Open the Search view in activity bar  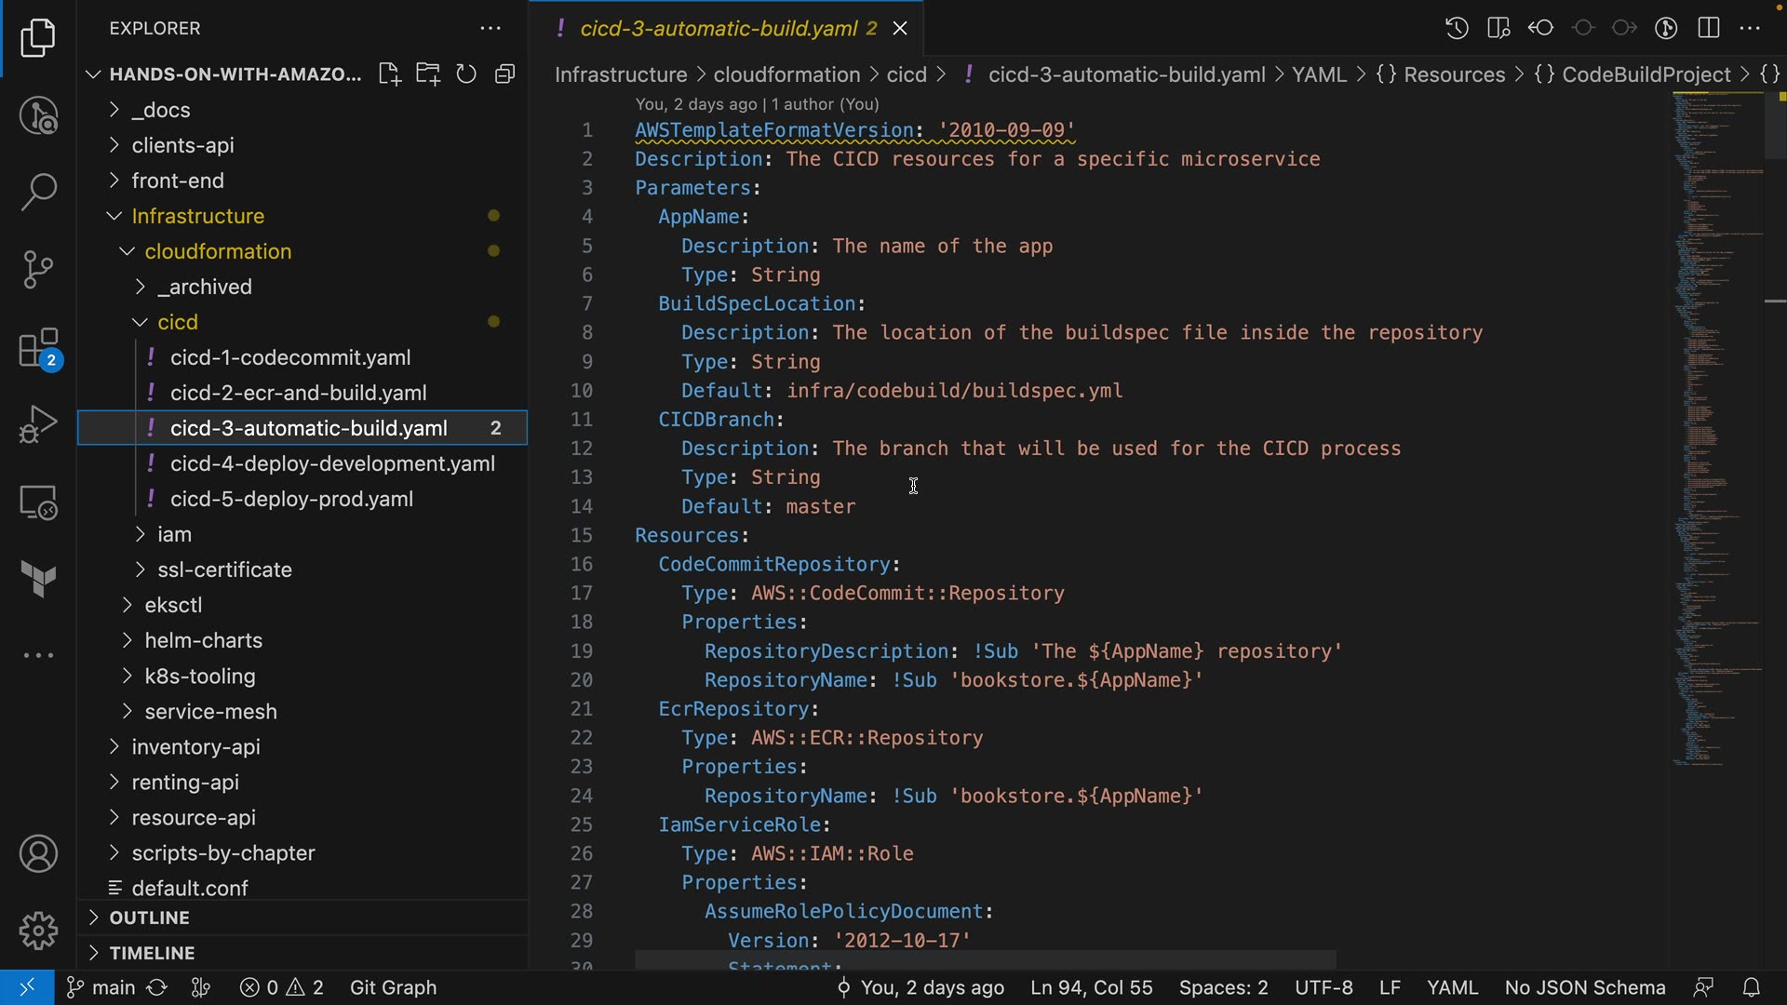[x=38, y=192]
